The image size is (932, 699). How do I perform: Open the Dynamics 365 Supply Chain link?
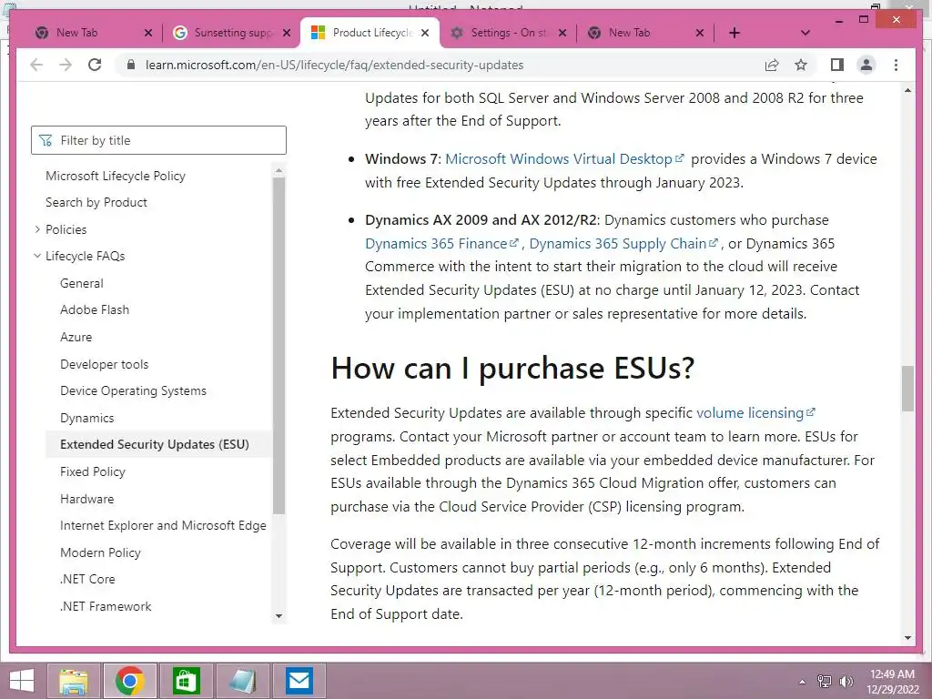click(x=623, y=244)
